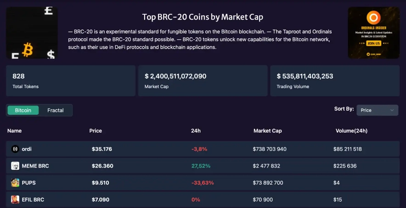Open the ordi token name link

point(27,149)
